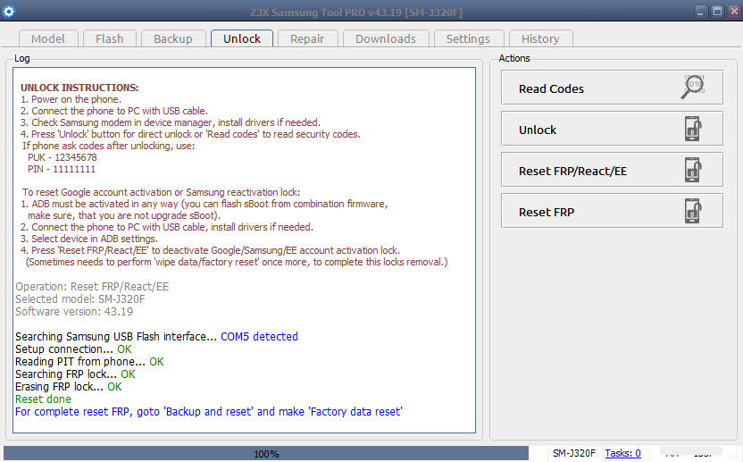This screenshot has height=462, width=743.
Task: Close the Z3X Samsung Tool window
Action: (x=734, y=12)
